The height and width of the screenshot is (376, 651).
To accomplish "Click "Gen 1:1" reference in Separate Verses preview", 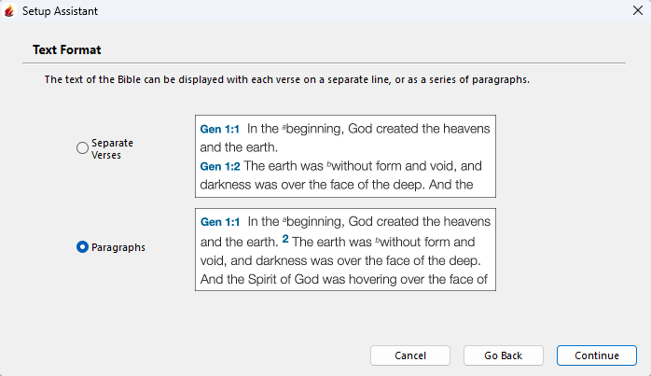I will click(220, 129).
